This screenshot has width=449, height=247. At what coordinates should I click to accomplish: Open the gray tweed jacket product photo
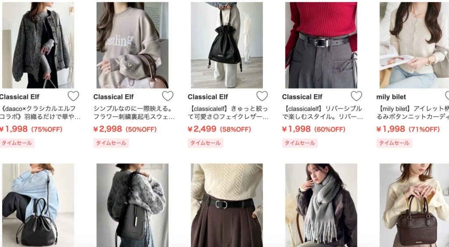click(x=38, y=45)
